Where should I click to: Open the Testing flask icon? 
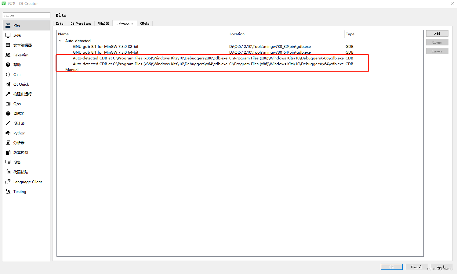8,191
